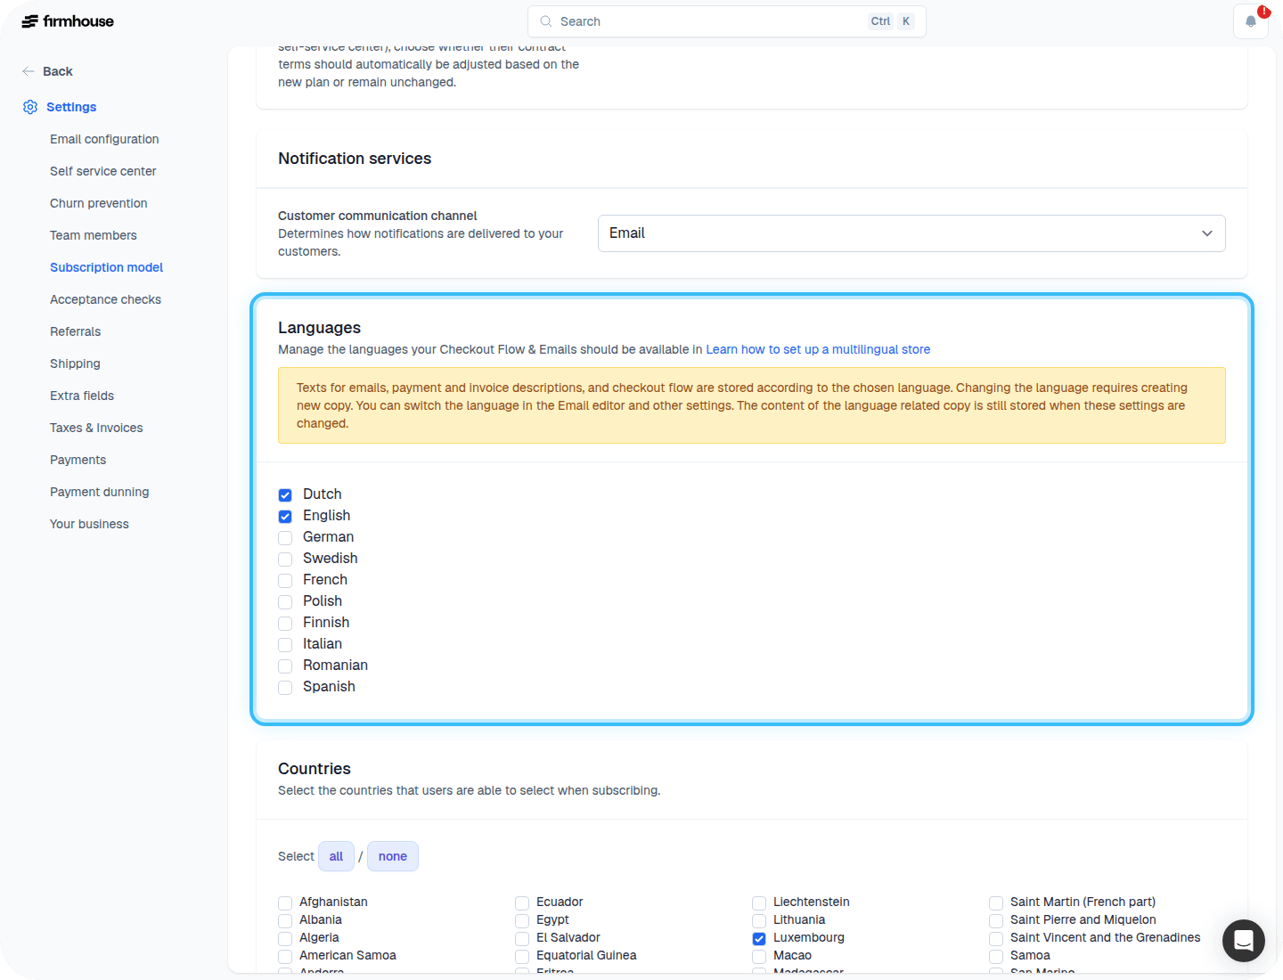Check Saint Vincent and the Grenadines
Screen dimensions: 1283x980
996,939
